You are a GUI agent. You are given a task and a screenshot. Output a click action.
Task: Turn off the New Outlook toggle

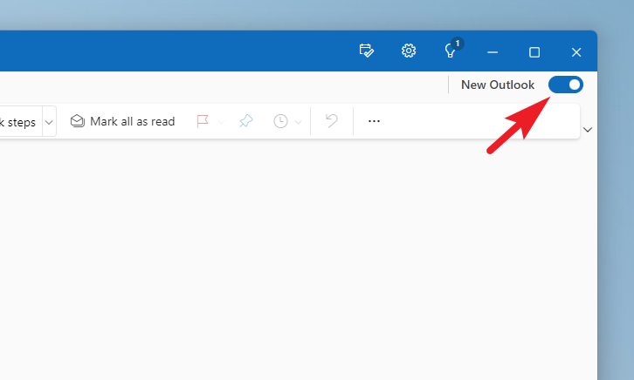point(565,85)
